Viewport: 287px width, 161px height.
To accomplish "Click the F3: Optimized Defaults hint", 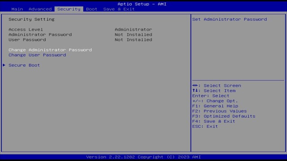I will (224, 116).
